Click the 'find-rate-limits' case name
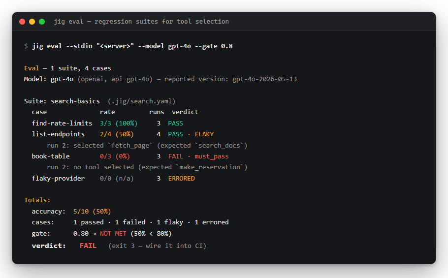Viewport: 448px width, 278px height. coord(62,124)
